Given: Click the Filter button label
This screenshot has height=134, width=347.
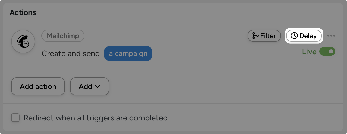Looking at the screenshot, I should click(x=268, y=36).
